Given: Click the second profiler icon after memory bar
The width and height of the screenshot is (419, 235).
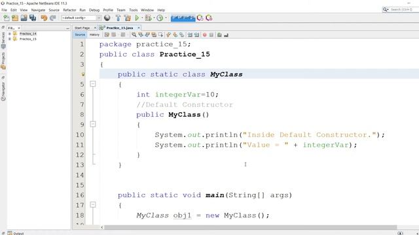Looking at the screenshot, I should (209, 18).
